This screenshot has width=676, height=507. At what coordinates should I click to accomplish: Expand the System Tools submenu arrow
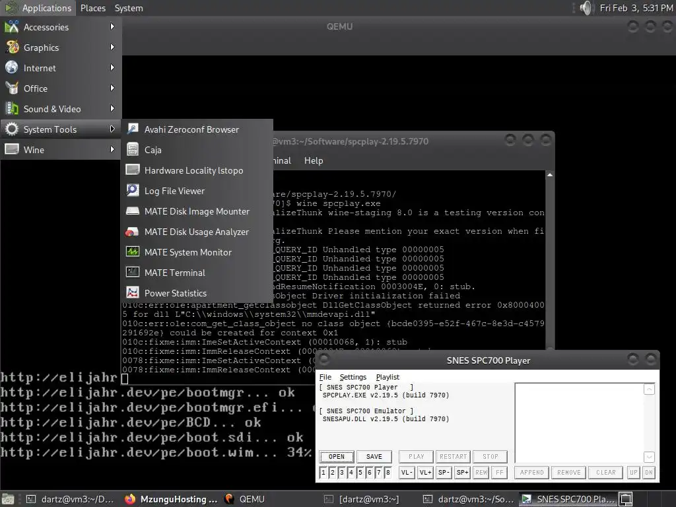112,129
